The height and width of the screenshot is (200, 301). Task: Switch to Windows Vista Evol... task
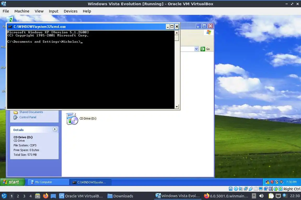[178, 196]
